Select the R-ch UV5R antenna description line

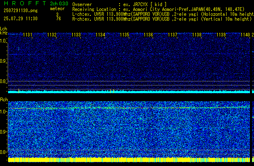[162, 19]
